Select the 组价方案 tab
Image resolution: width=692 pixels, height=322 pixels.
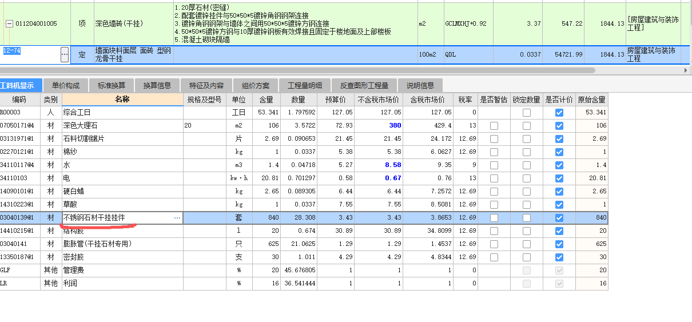pyautogui.click(x=256, y=86)
